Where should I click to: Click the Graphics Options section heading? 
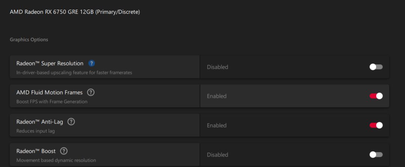29,40
